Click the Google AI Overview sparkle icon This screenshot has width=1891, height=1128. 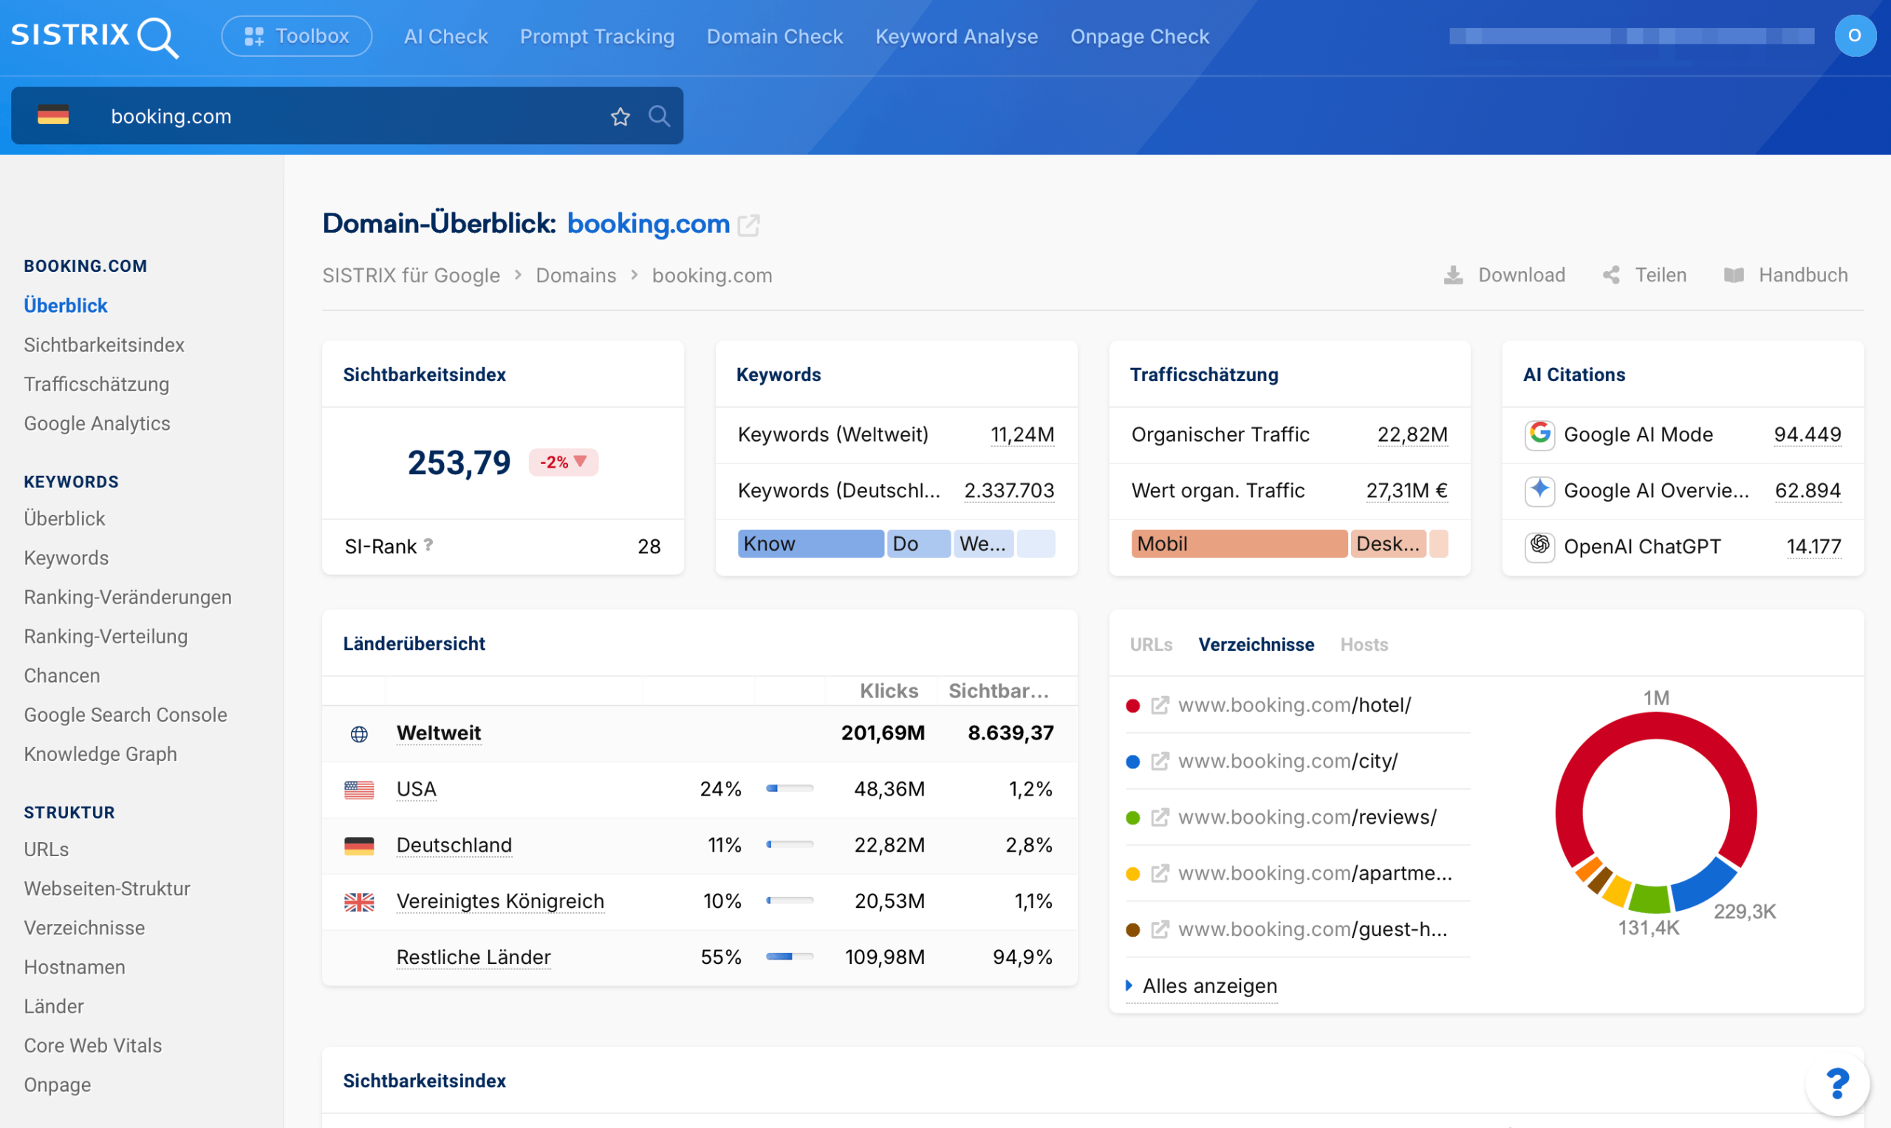click(1540, 490)
